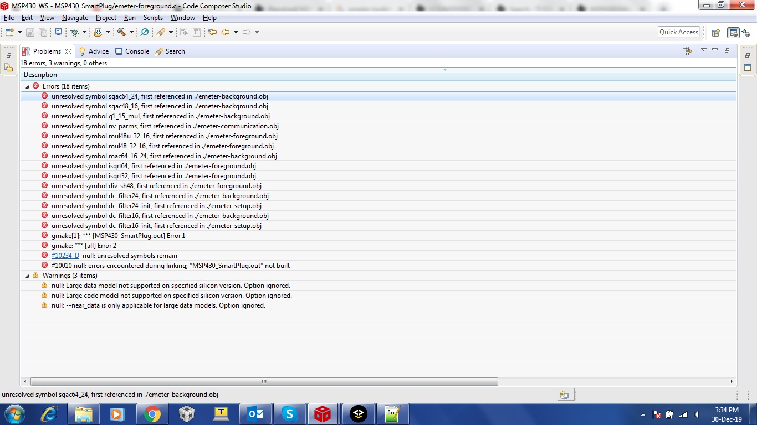Open the Build hammer dropdown arrow
This screenshot has width=757, height=425.
131,32
